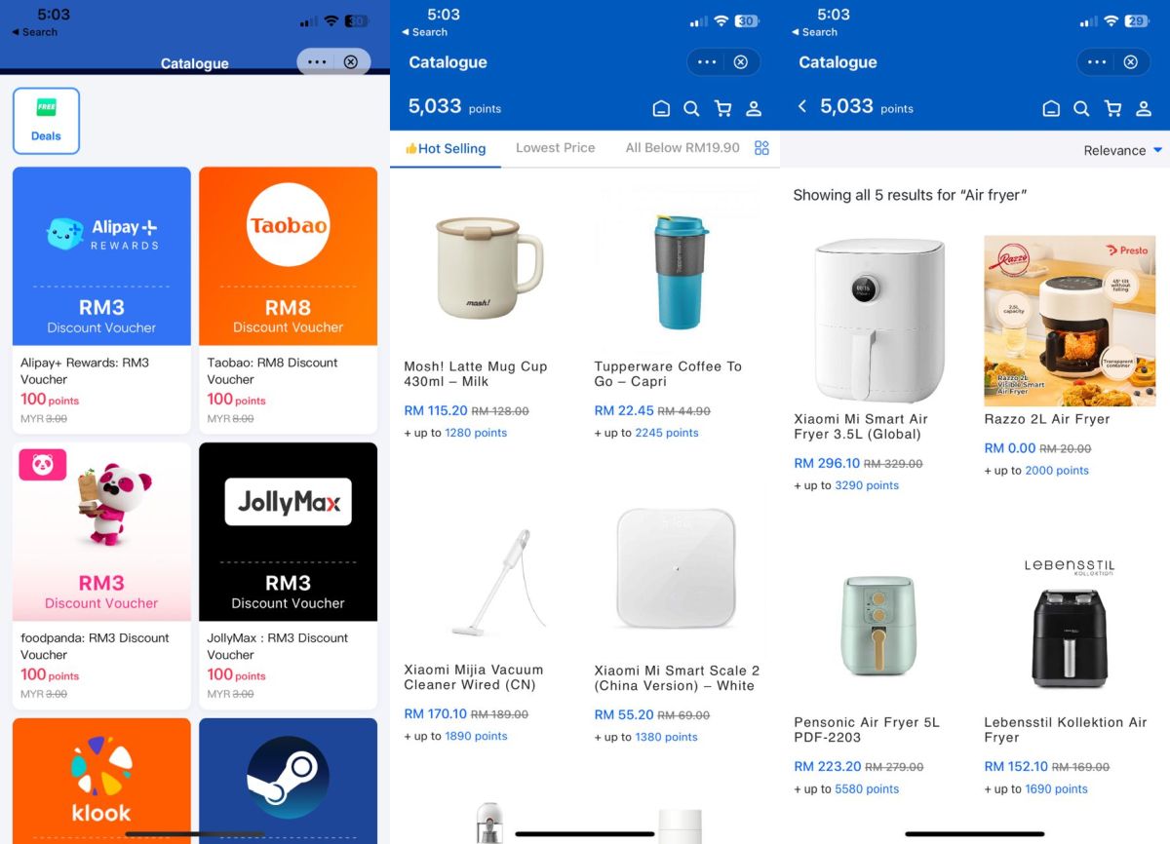Image resolution: width=1170 pixels, height=844 pixels.
Task: Go back using the chevron beside 5,033 points
Action: tap(802, 106)
